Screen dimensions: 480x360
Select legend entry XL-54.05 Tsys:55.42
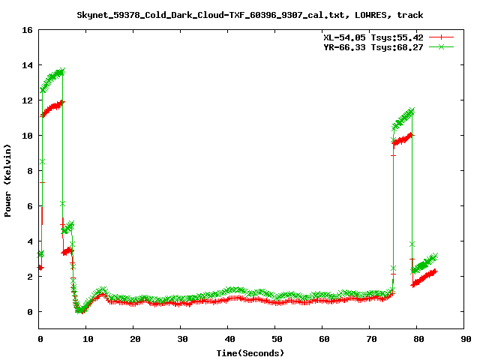[373, 37]
